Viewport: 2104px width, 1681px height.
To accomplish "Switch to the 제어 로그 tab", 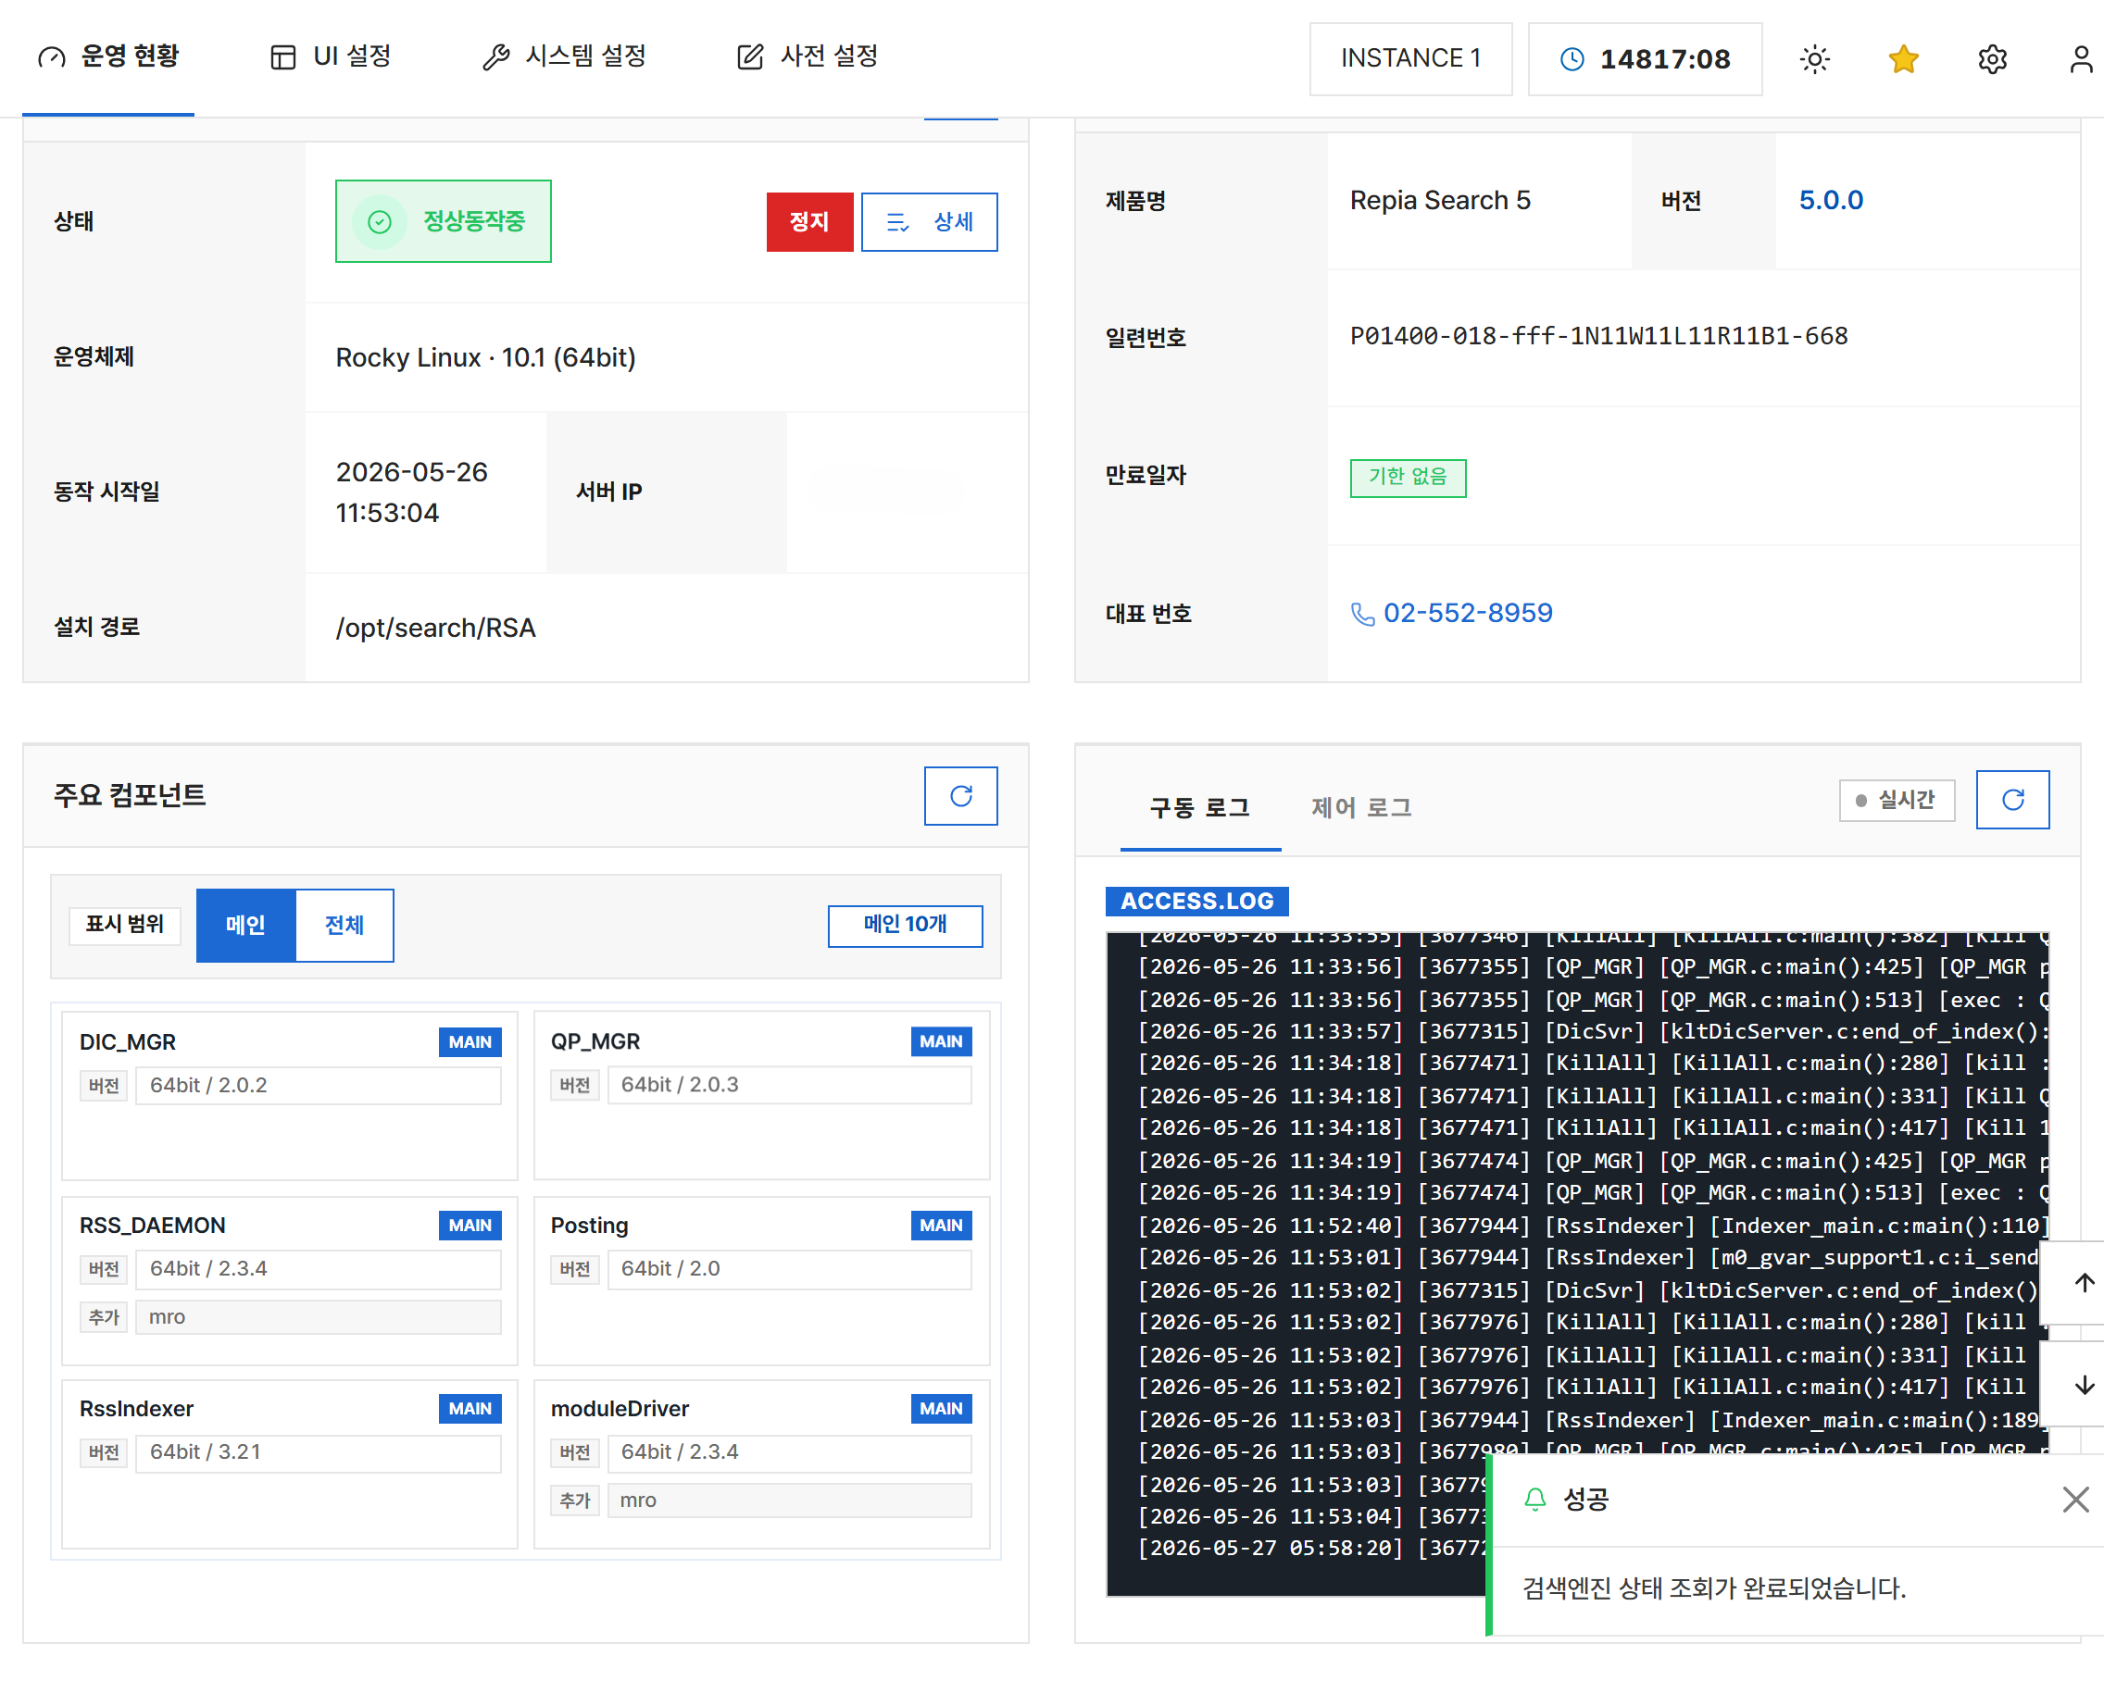I will point(1361,808).
